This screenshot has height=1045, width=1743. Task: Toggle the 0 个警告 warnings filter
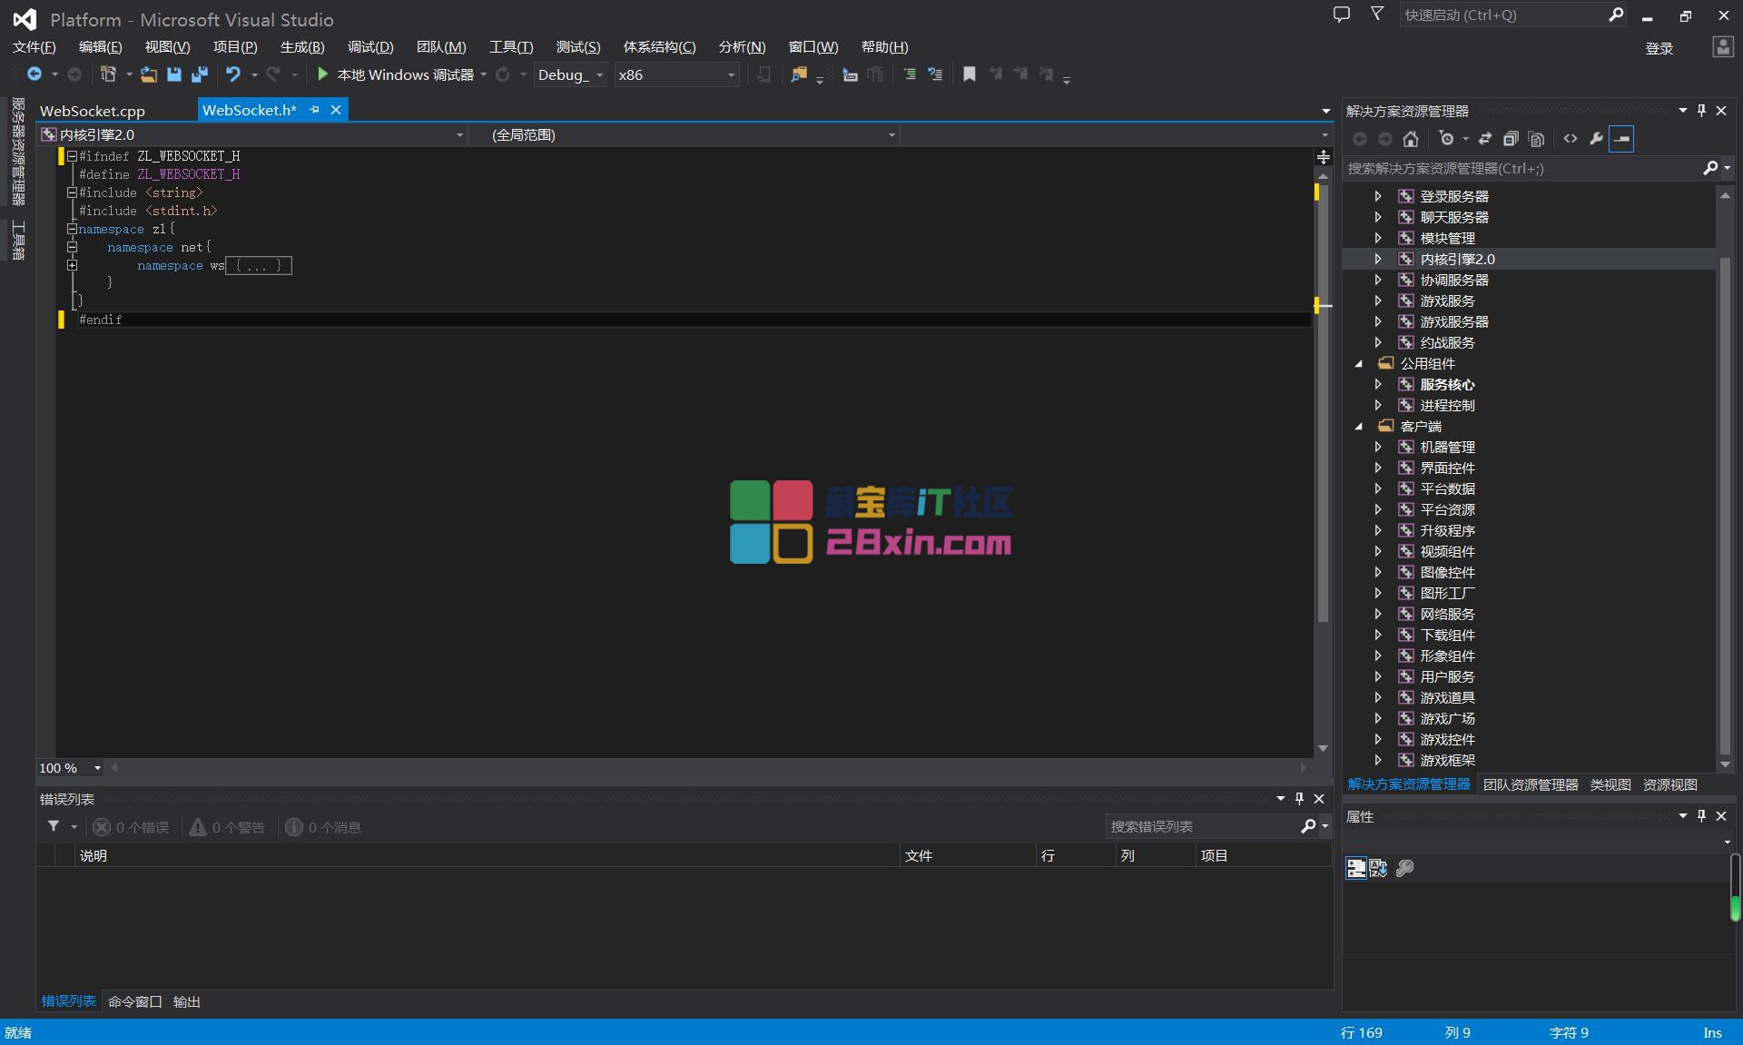tap(227, 827)
